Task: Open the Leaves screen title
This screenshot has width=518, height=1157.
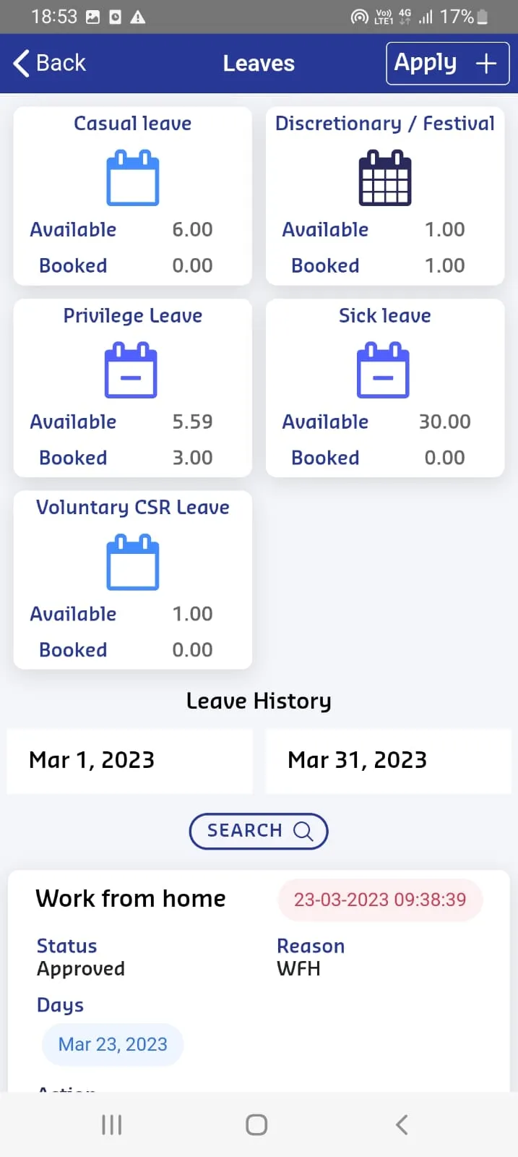Action: click(259, 63)
